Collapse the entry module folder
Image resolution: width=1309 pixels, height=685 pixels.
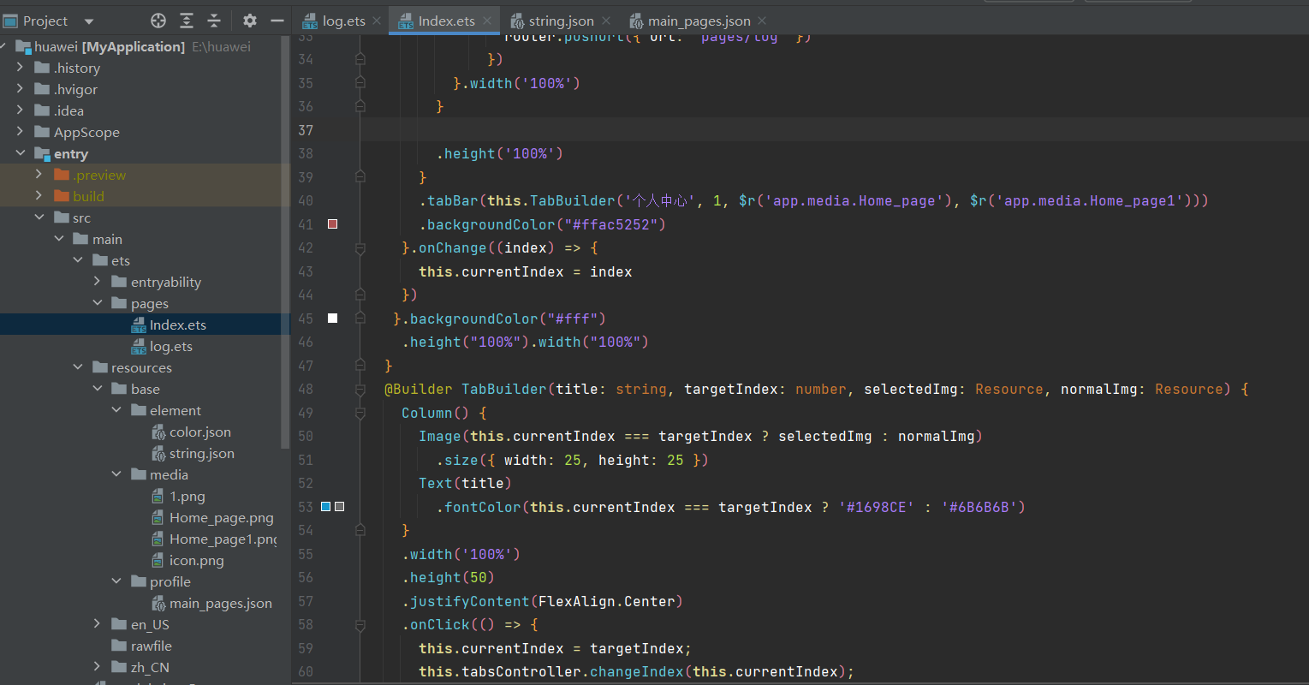click(21, 153)
